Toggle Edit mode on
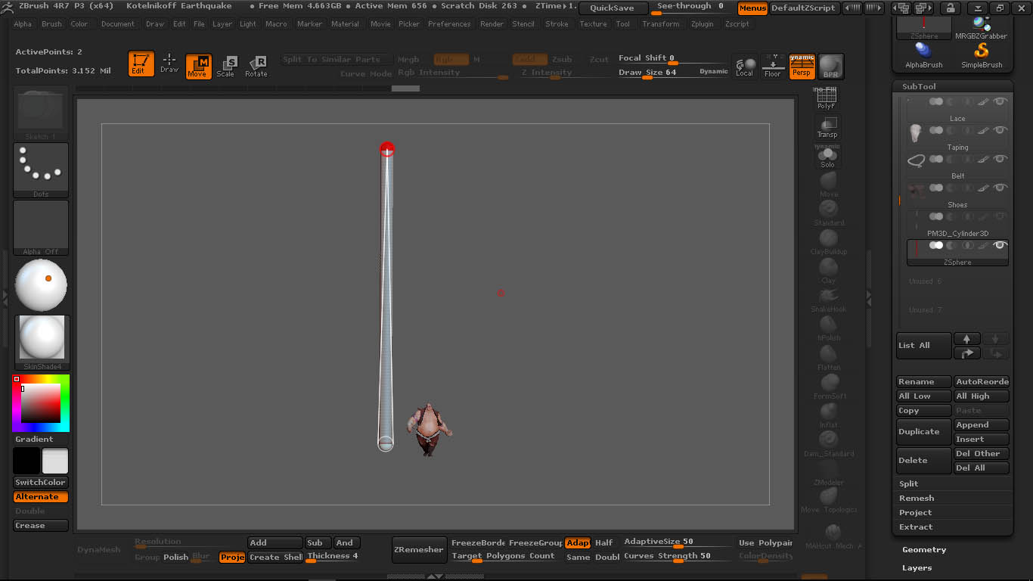The height and width of the screenshot is (581, 1033). tap(141, 64)
